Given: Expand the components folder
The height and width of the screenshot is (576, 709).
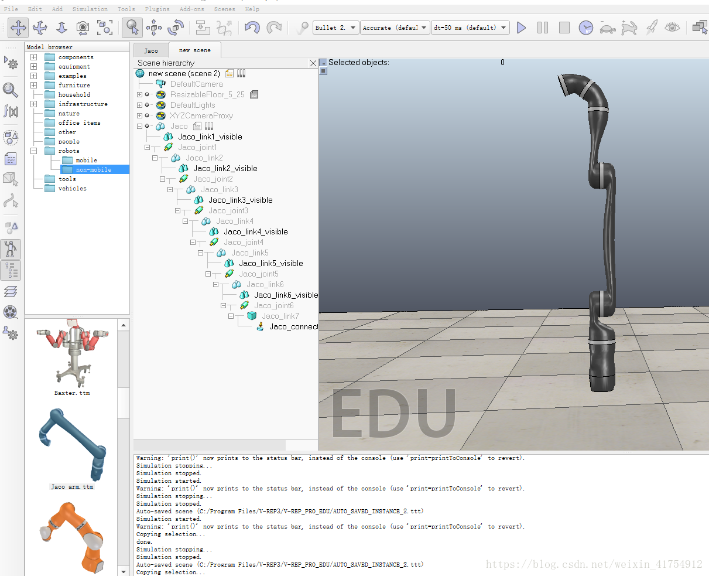Looking at the screenshot, I should click(33, 57).
